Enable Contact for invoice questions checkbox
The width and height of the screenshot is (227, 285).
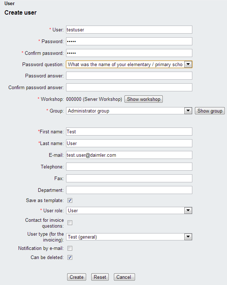70,223
